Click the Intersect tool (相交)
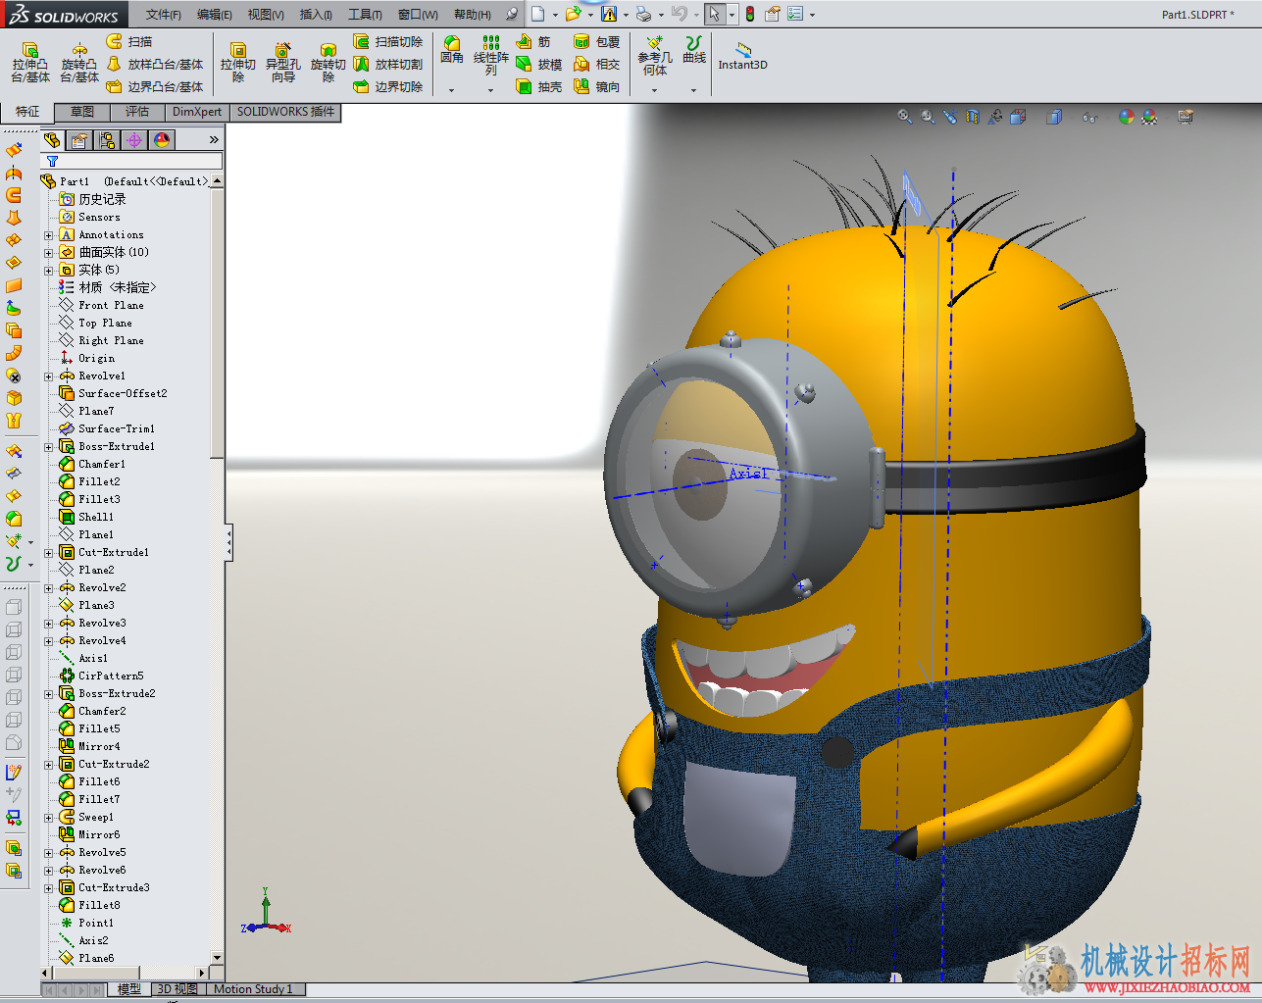1262x1003 pixels. tap(597, 64)
